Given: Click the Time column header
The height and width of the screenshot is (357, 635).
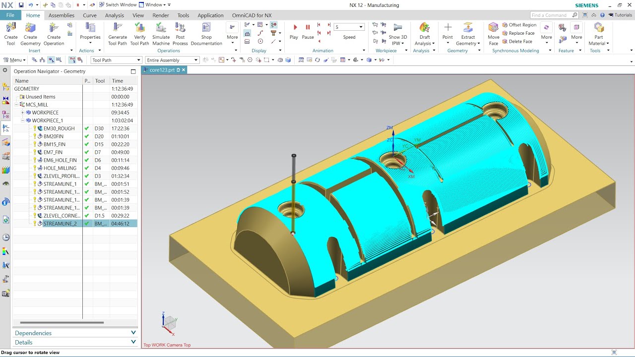Looking at the screenshot, I should [124, 81].
